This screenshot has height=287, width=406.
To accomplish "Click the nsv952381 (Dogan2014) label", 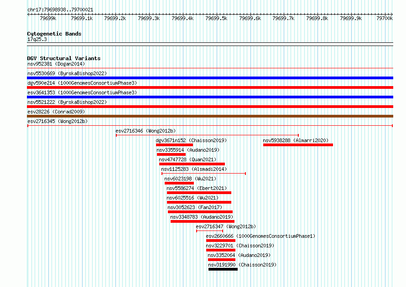I will pos(56,64).
